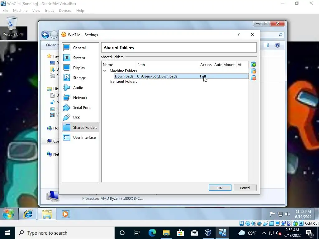Open the Display settings category
319x239 pixels.
click(80, 68)
